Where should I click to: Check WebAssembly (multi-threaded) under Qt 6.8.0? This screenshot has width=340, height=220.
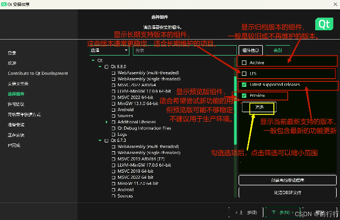(x=114, y=73)
